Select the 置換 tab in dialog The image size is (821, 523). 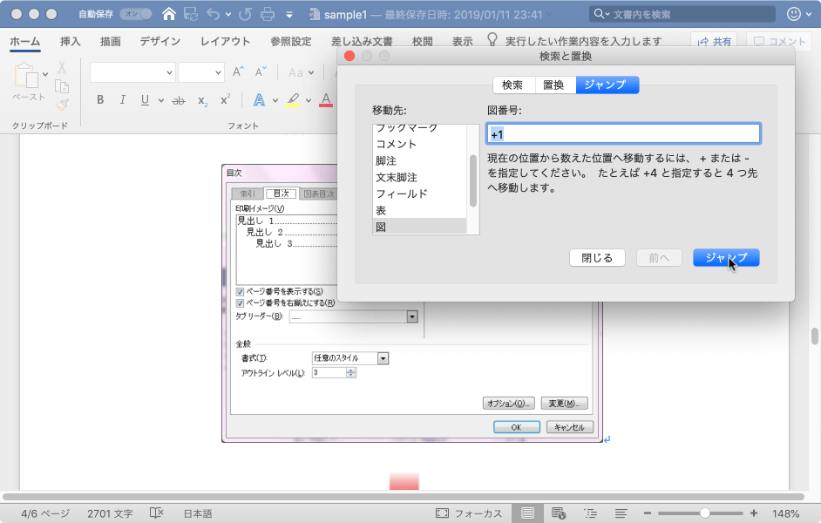[x=554, y=85]
